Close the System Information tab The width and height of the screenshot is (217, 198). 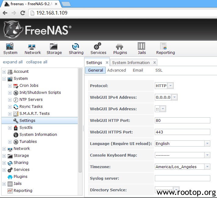click(x=155, y=62)
